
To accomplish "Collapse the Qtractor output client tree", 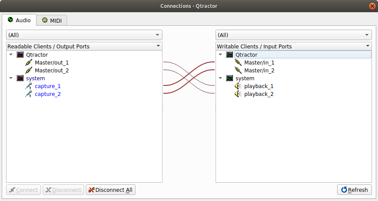I will 11,55.
